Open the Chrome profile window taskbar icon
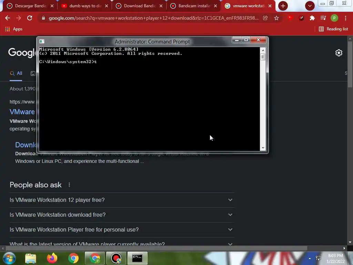This screenshot has width=353, height=265. (95, 258)
